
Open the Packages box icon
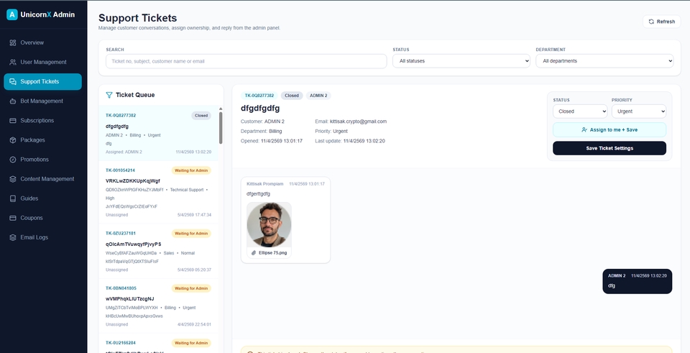(13, 140)
